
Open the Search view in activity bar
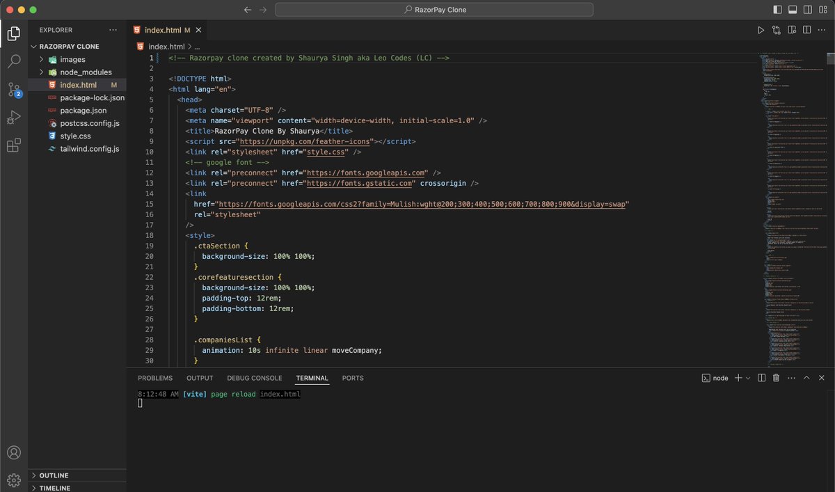pyautogui.click(x=14, y=61)
